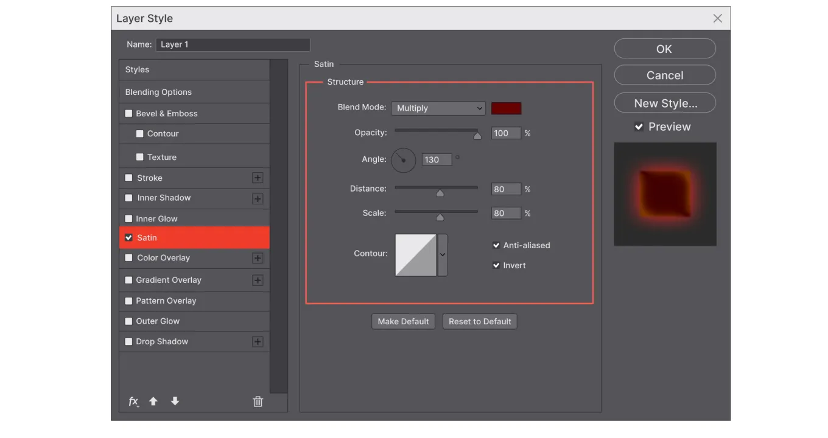
Task: Click the fx effects menu icon
Action: [133, 401]
